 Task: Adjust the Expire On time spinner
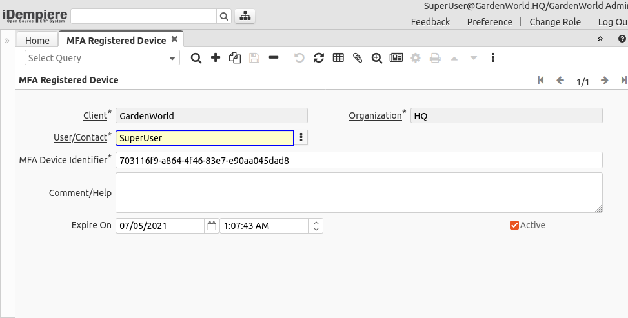tap(316, 226)
